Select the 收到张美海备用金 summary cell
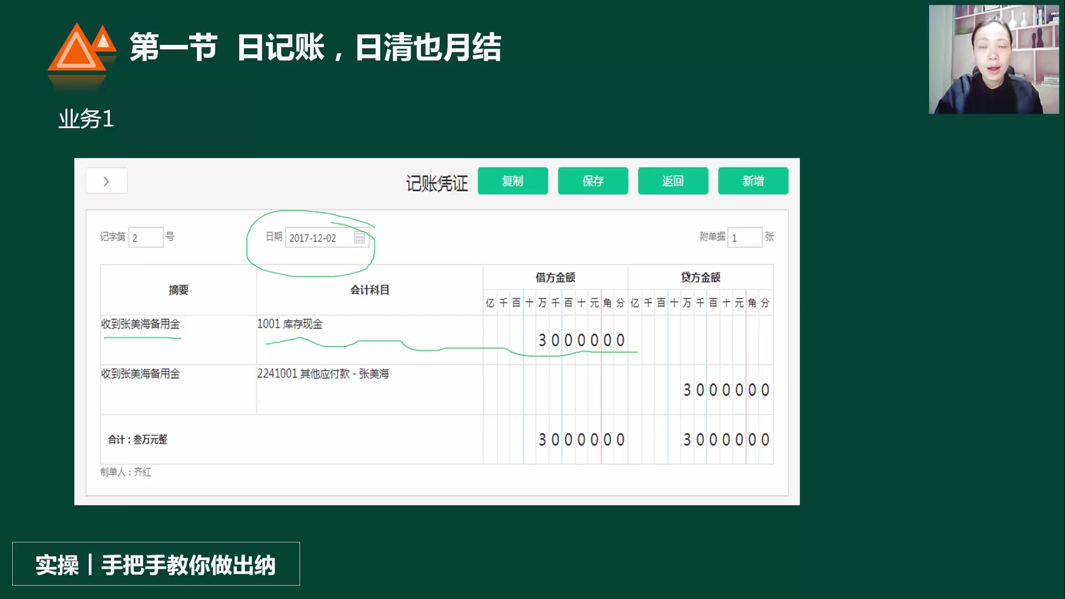This screenshot has width=1065, height=599. pyautogui.click(x=140, y=324)
